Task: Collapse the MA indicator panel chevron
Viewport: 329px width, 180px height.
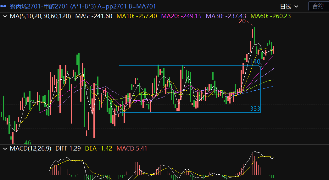Action: [x=5, y=16]
